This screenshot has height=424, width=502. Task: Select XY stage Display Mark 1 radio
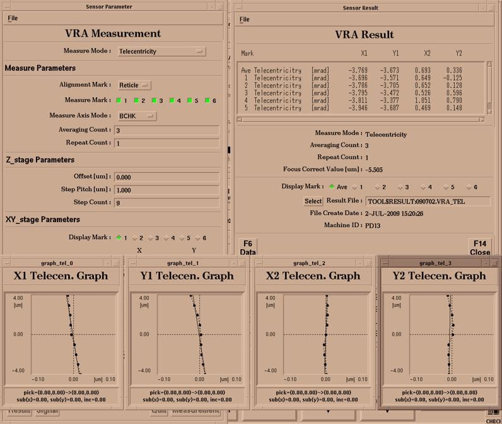coord(119,238)
